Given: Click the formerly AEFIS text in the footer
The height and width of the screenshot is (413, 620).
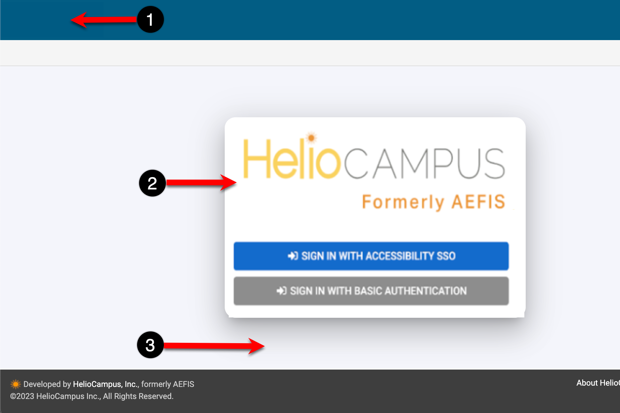Looking at the screenshot, I should 168,384.
